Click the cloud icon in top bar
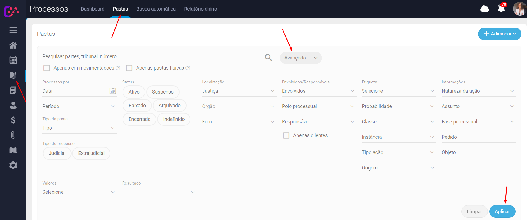The height and width of the screenshot is (220, 527). click(x=484, y=9)
